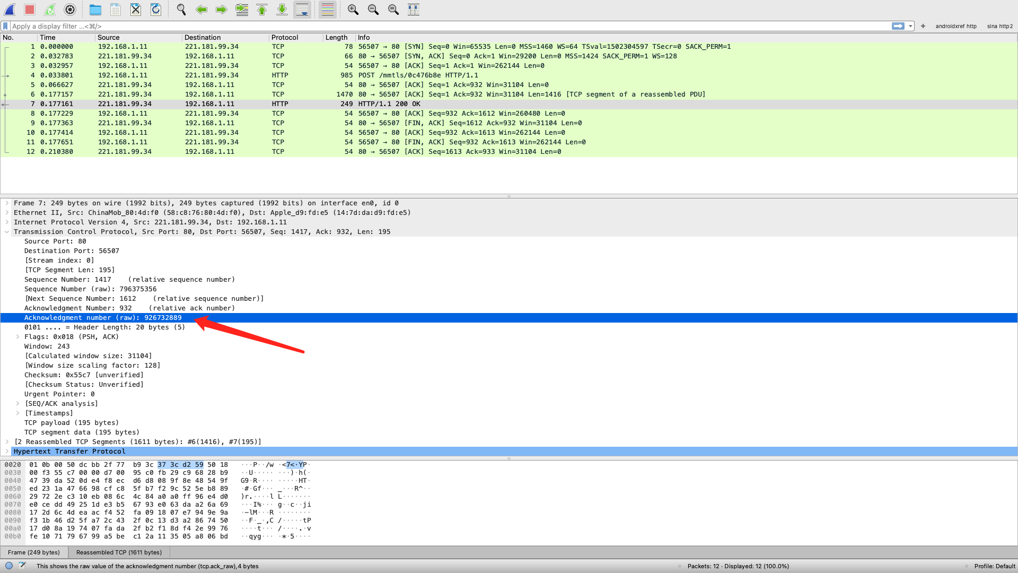The width and height of the screenshot is (1018, 573).
Task: Select packet 6, the reassembled PDU segment
Action: click(x=509, y=94)
